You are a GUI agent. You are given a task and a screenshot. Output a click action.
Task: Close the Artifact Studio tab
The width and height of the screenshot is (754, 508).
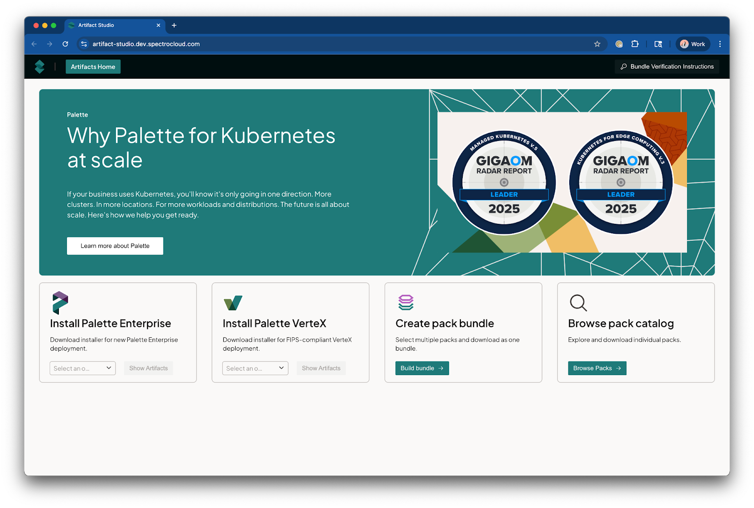point(158,25)
